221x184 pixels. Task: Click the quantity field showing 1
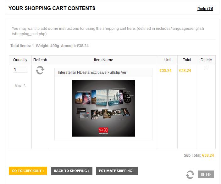point(20,69)
